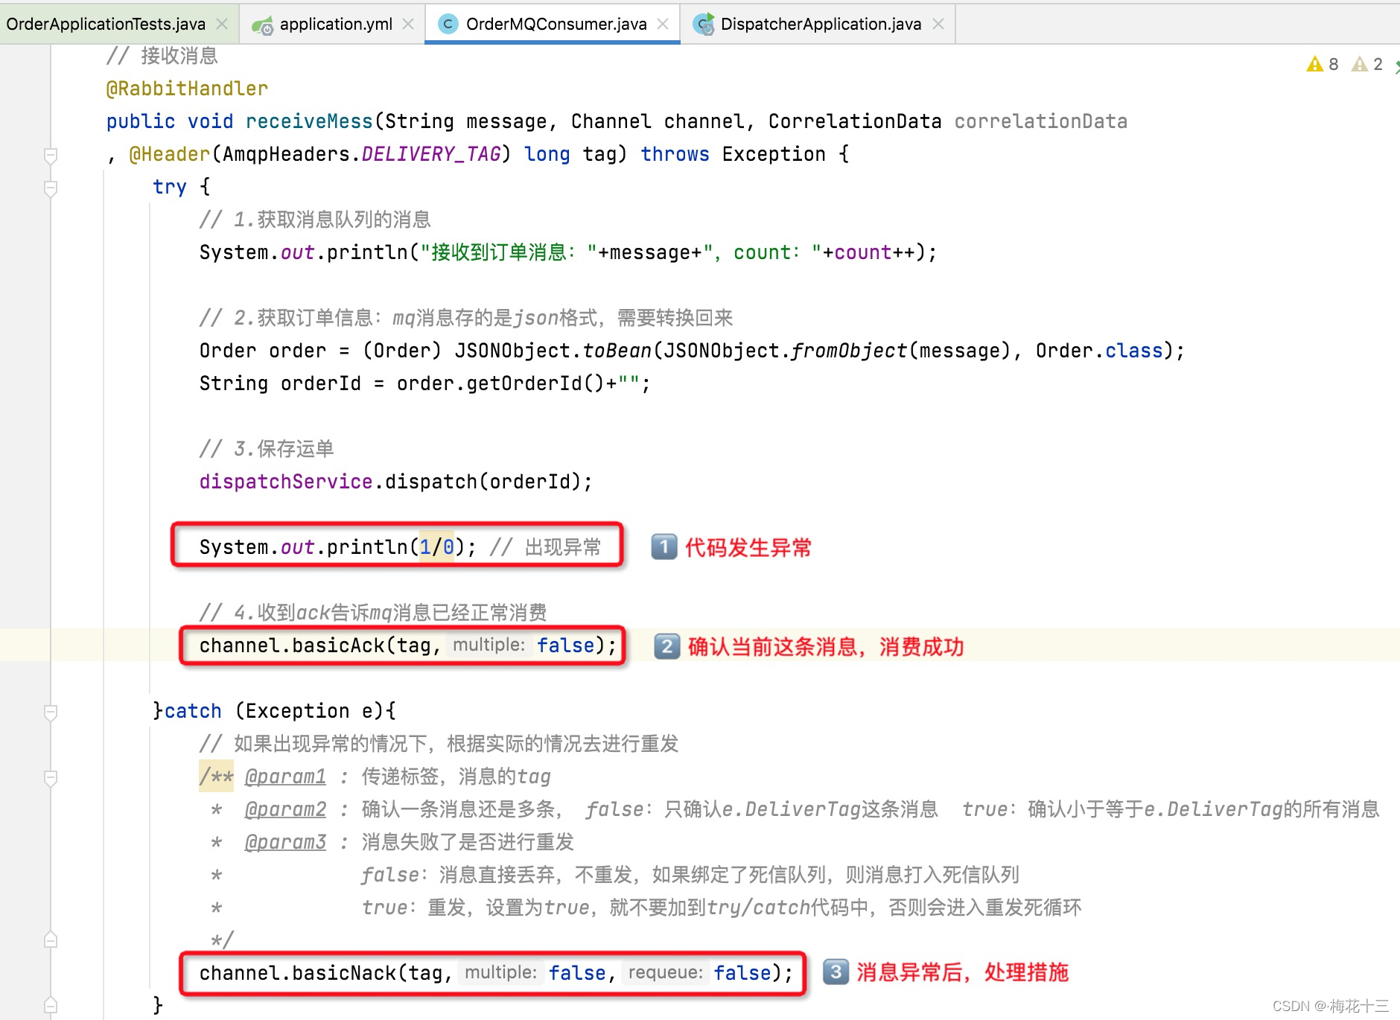Screen dimensions: 1400x1020
Task: Switch to the application.yml tab
Action: pyautogui.click(x=337, y=23)
